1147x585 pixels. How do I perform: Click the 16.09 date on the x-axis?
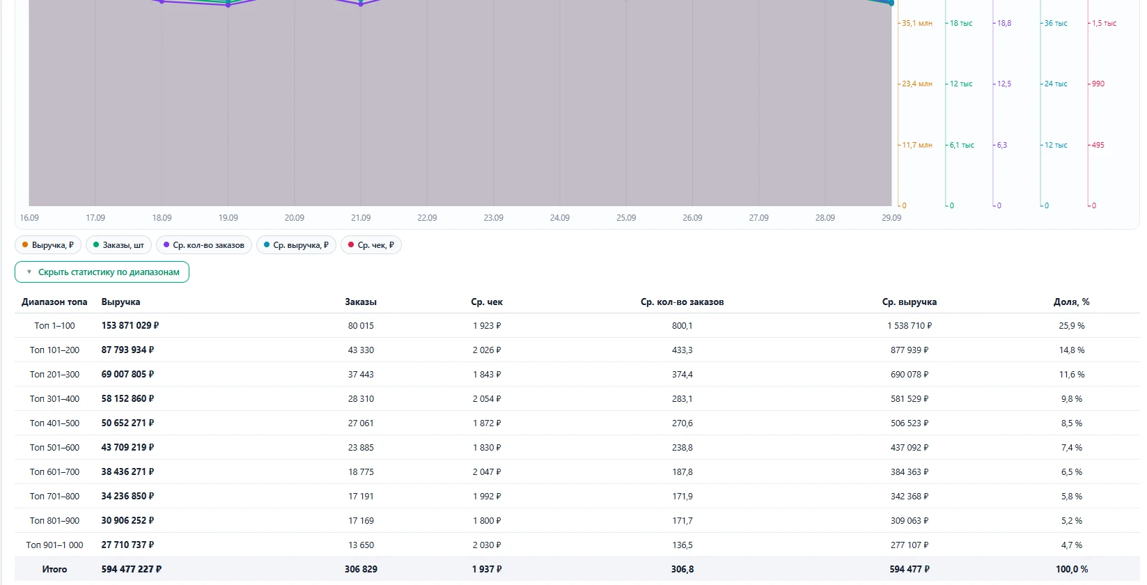[29, 218]
